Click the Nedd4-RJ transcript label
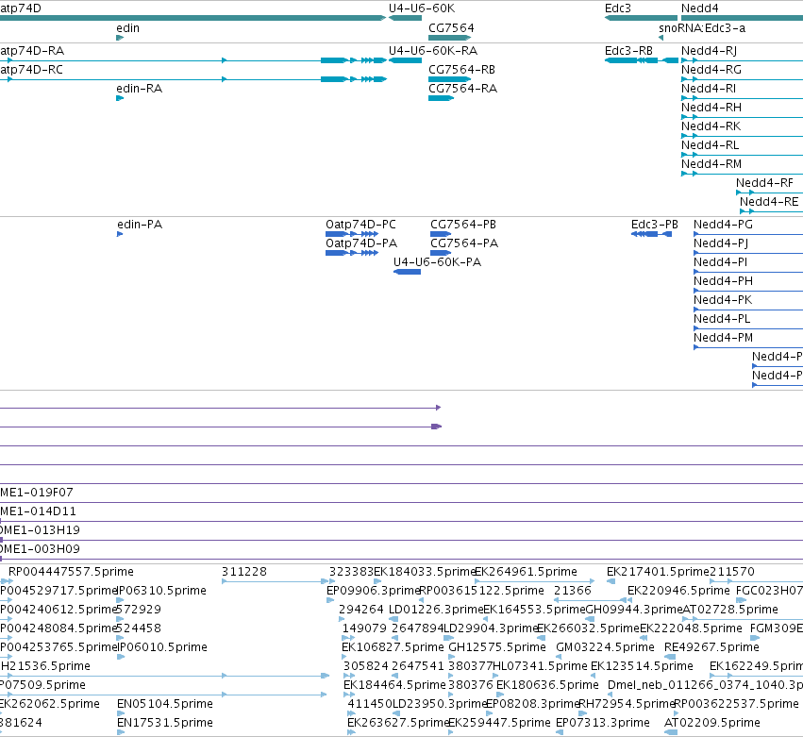This screenshot has width=803, height=737. point(709,51)
